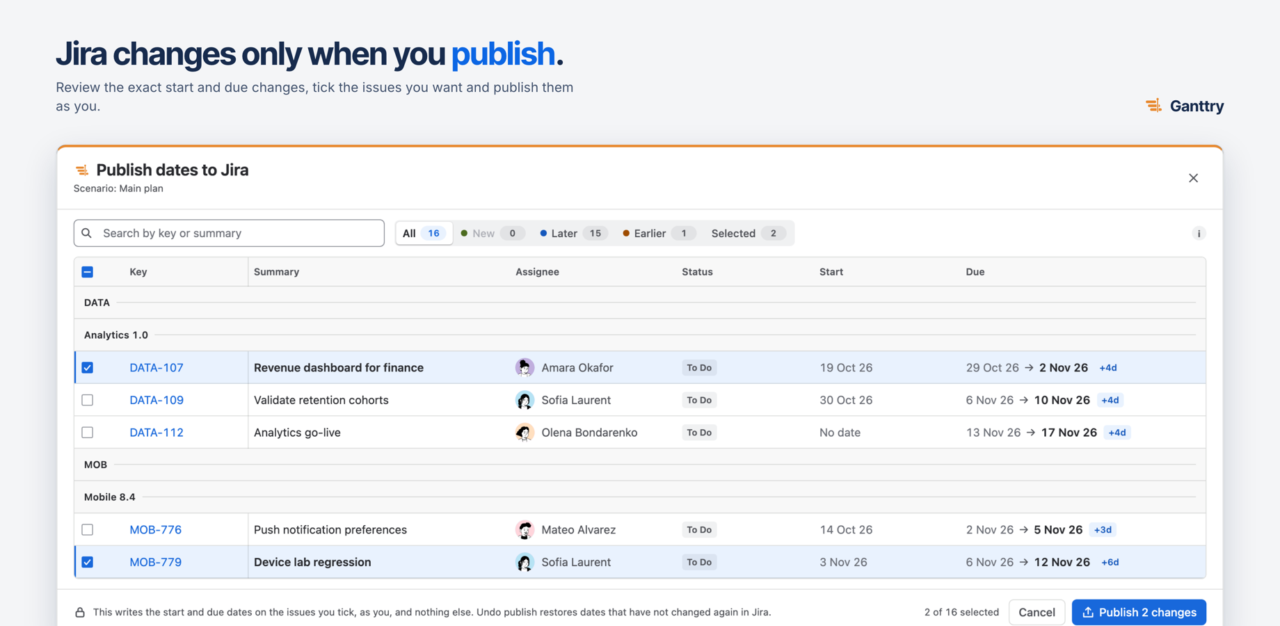Open the DATA-112 issue link

click(157, 433)
